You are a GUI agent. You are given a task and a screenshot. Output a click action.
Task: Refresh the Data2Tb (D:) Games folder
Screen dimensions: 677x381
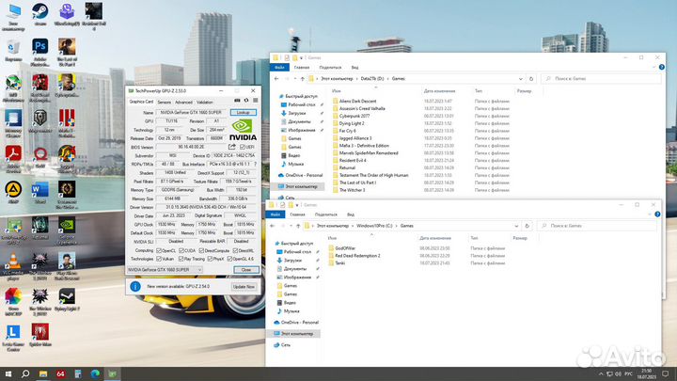[x=531, y=79]
